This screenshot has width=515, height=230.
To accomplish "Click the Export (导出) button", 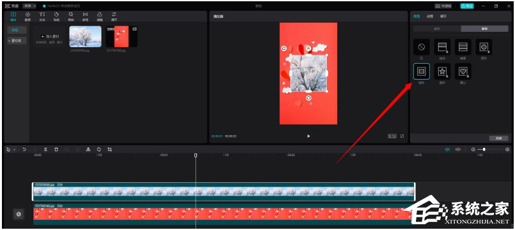I will pos(467,6).
